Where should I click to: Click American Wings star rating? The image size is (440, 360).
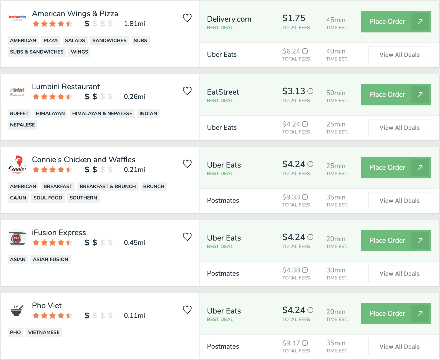point(52,24)
